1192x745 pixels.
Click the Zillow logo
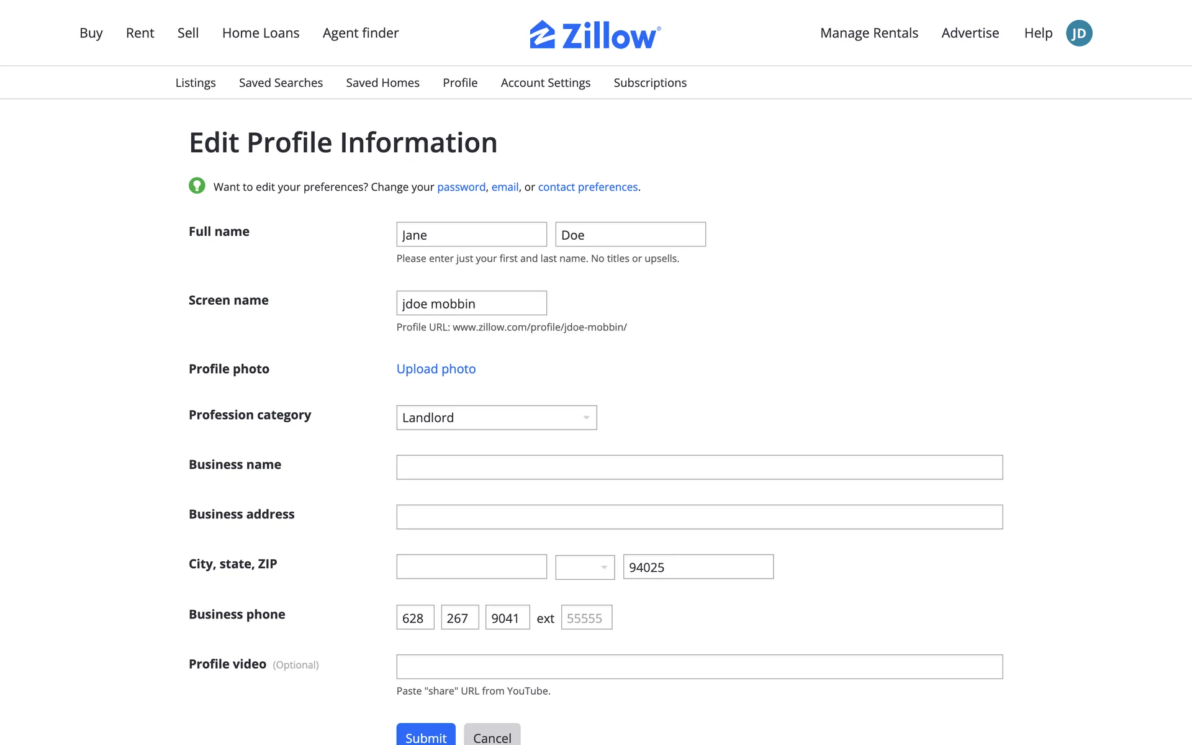(595, 34)
